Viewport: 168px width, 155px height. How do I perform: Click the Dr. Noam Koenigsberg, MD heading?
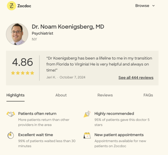pyautogui.click(x=68, y=27)
